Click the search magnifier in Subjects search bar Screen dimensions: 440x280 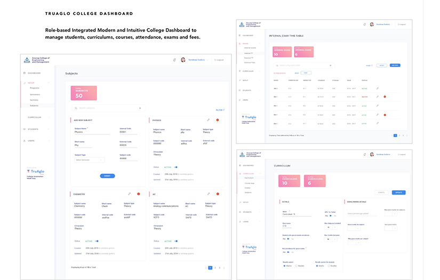[x=76, y=108]
